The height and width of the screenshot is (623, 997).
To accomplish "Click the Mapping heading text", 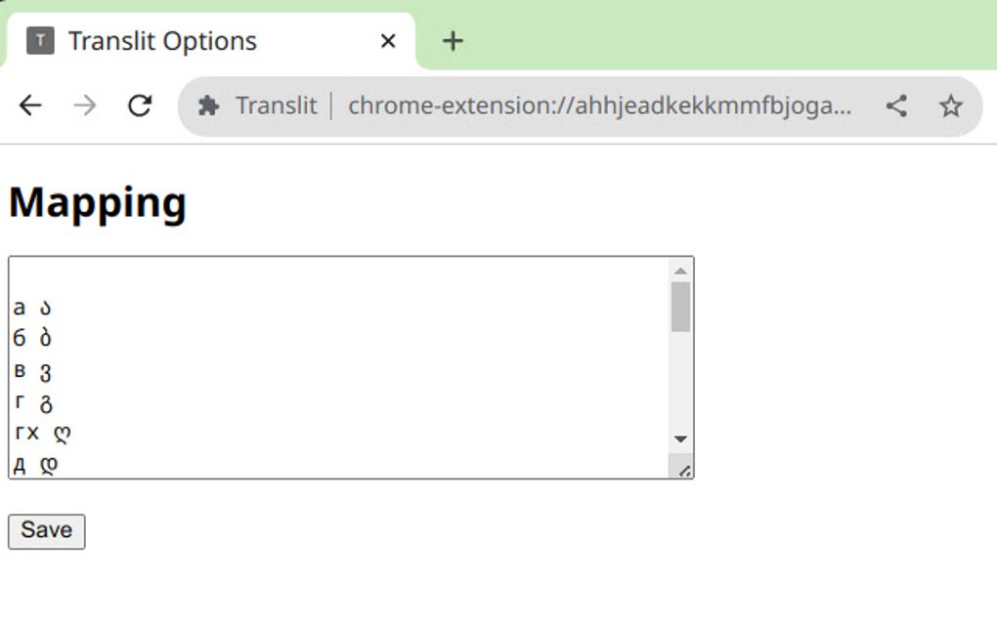I will click(x=97, y=202).
